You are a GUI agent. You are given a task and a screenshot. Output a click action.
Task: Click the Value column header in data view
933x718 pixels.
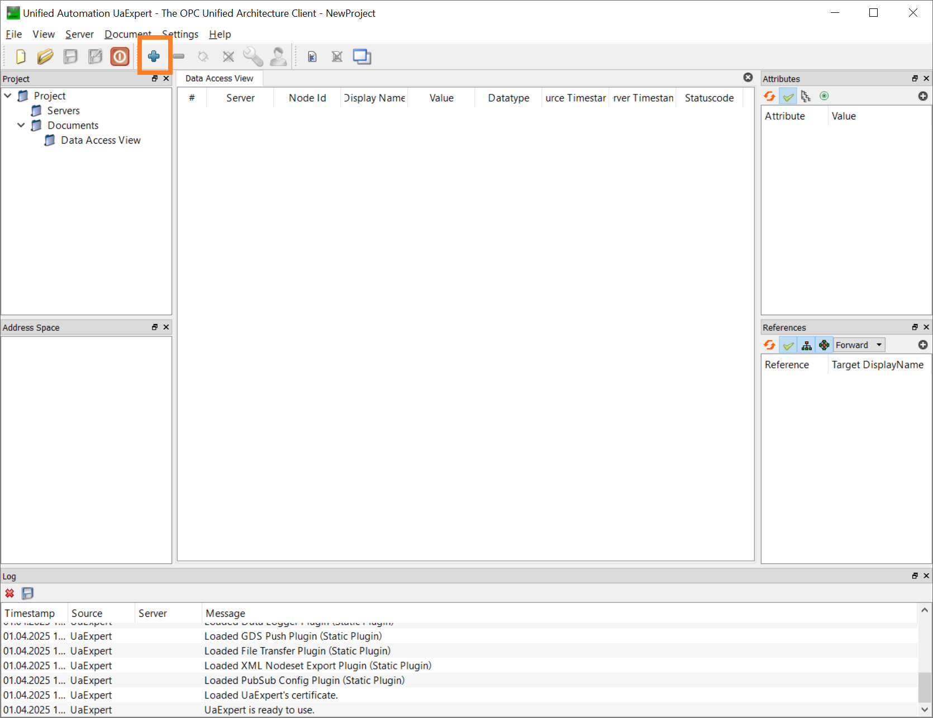click(x=441, y=98)
